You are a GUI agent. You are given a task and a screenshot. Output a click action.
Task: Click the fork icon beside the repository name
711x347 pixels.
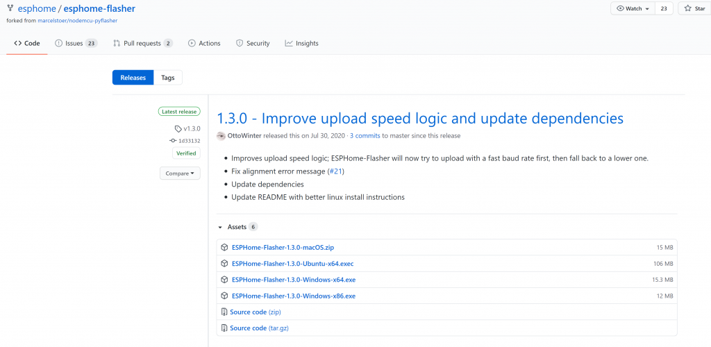10,9
